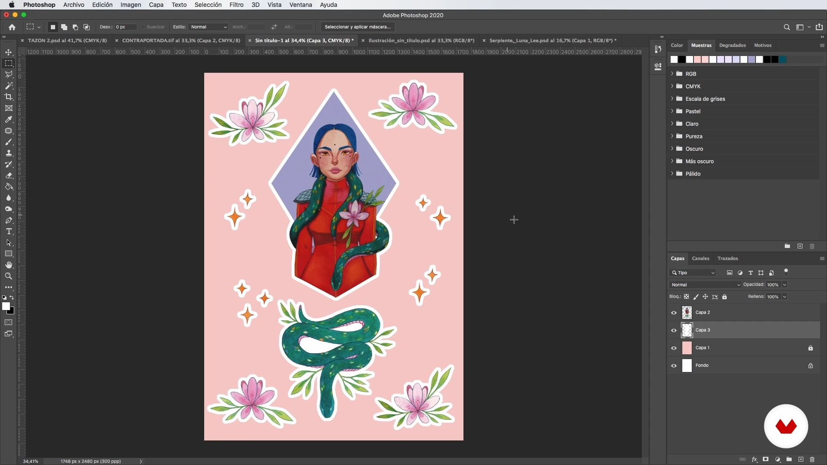Select the Blur tool
Viewport: 827px width, 465px height.
coord(9,198)
